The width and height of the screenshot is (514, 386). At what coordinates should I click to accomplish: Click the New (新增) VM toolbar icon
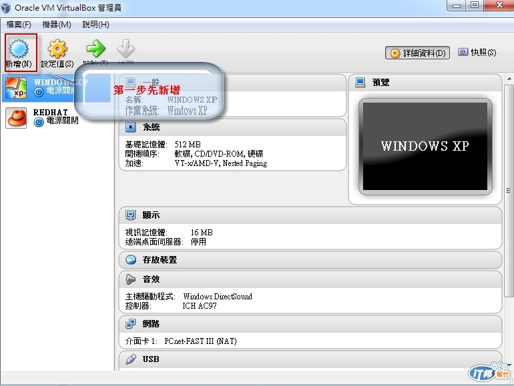pos(19,49)
